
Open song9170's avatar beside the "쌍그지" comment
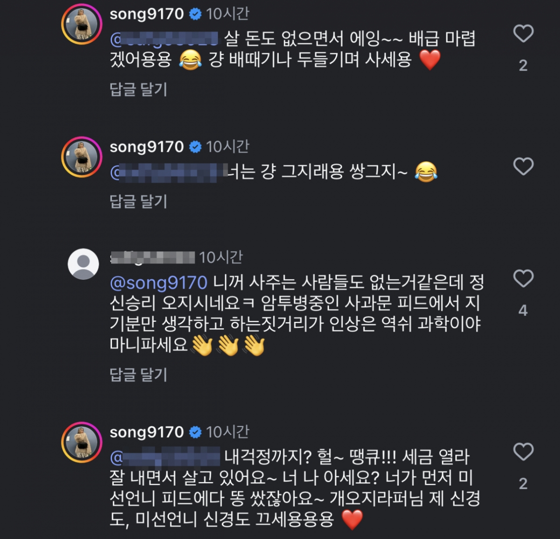82,157
